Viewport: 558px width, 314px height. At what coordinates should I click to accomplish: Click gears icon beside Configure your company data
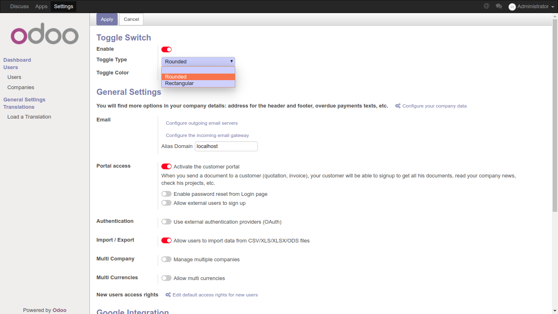(397, 106)
